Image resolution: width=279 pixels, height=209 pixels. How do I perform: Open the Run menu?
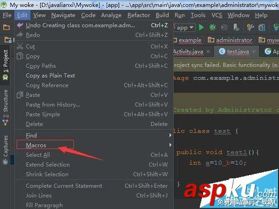click(x=180, y=15)
